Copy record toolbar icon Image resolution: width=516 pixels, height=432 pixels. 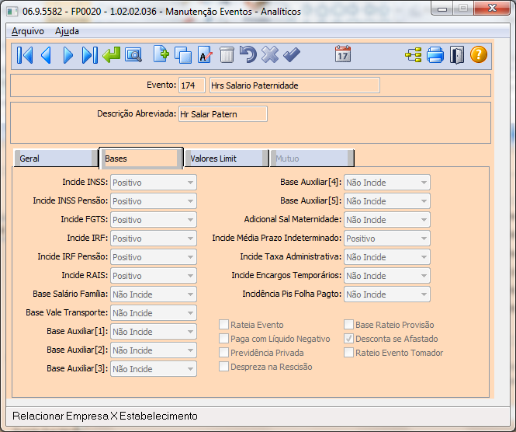pyautogui.click(x=183, y=55)
